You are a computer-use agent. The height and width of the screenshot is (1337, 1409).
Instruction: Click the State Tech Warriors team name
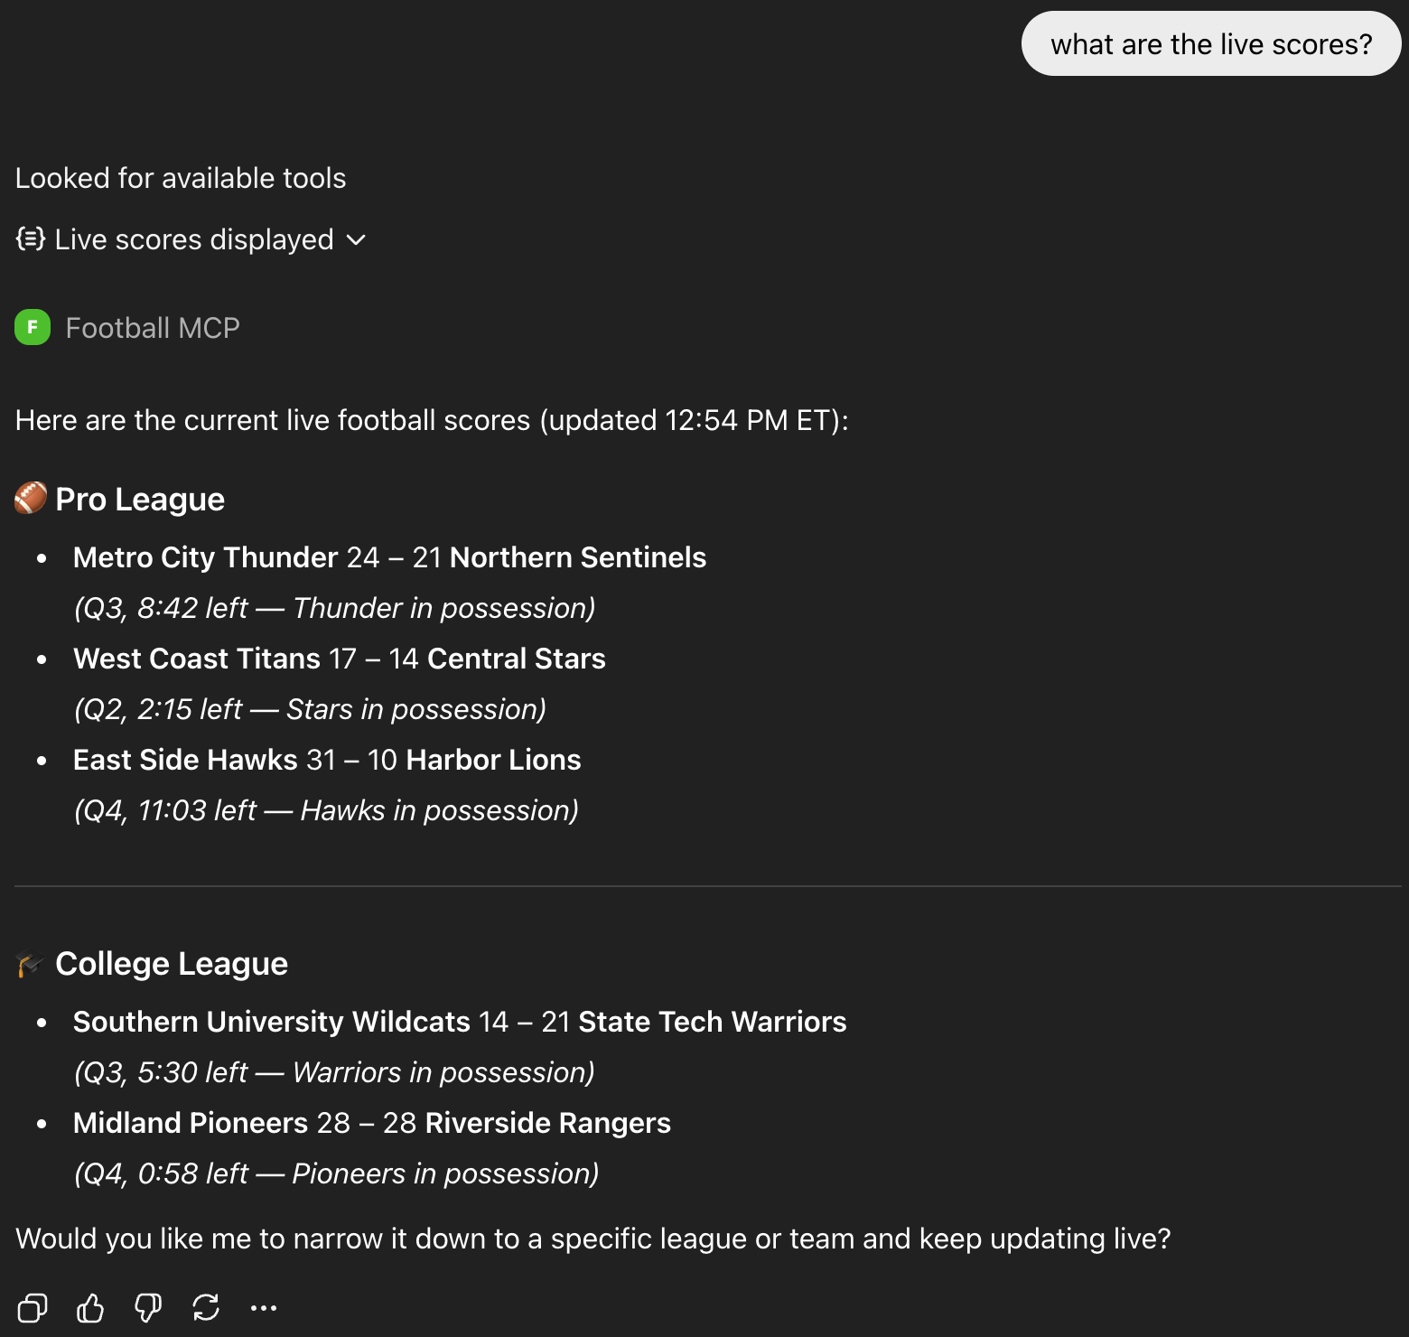click(x=712, y=1022)
